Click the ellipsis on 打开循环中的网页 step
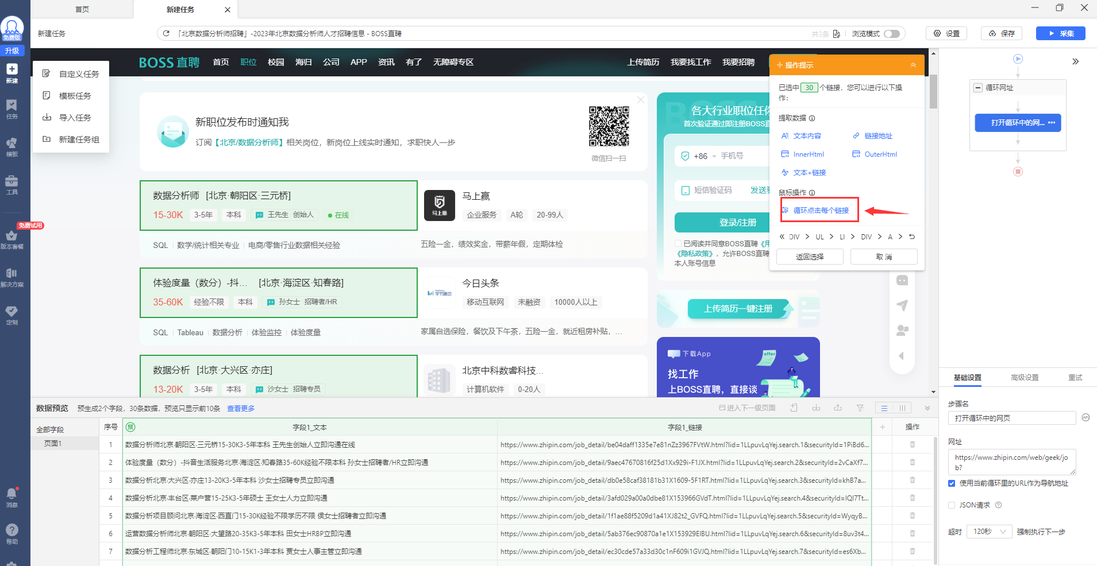The height and width of the screenshot is (566, 1097). click(1052, 123)
